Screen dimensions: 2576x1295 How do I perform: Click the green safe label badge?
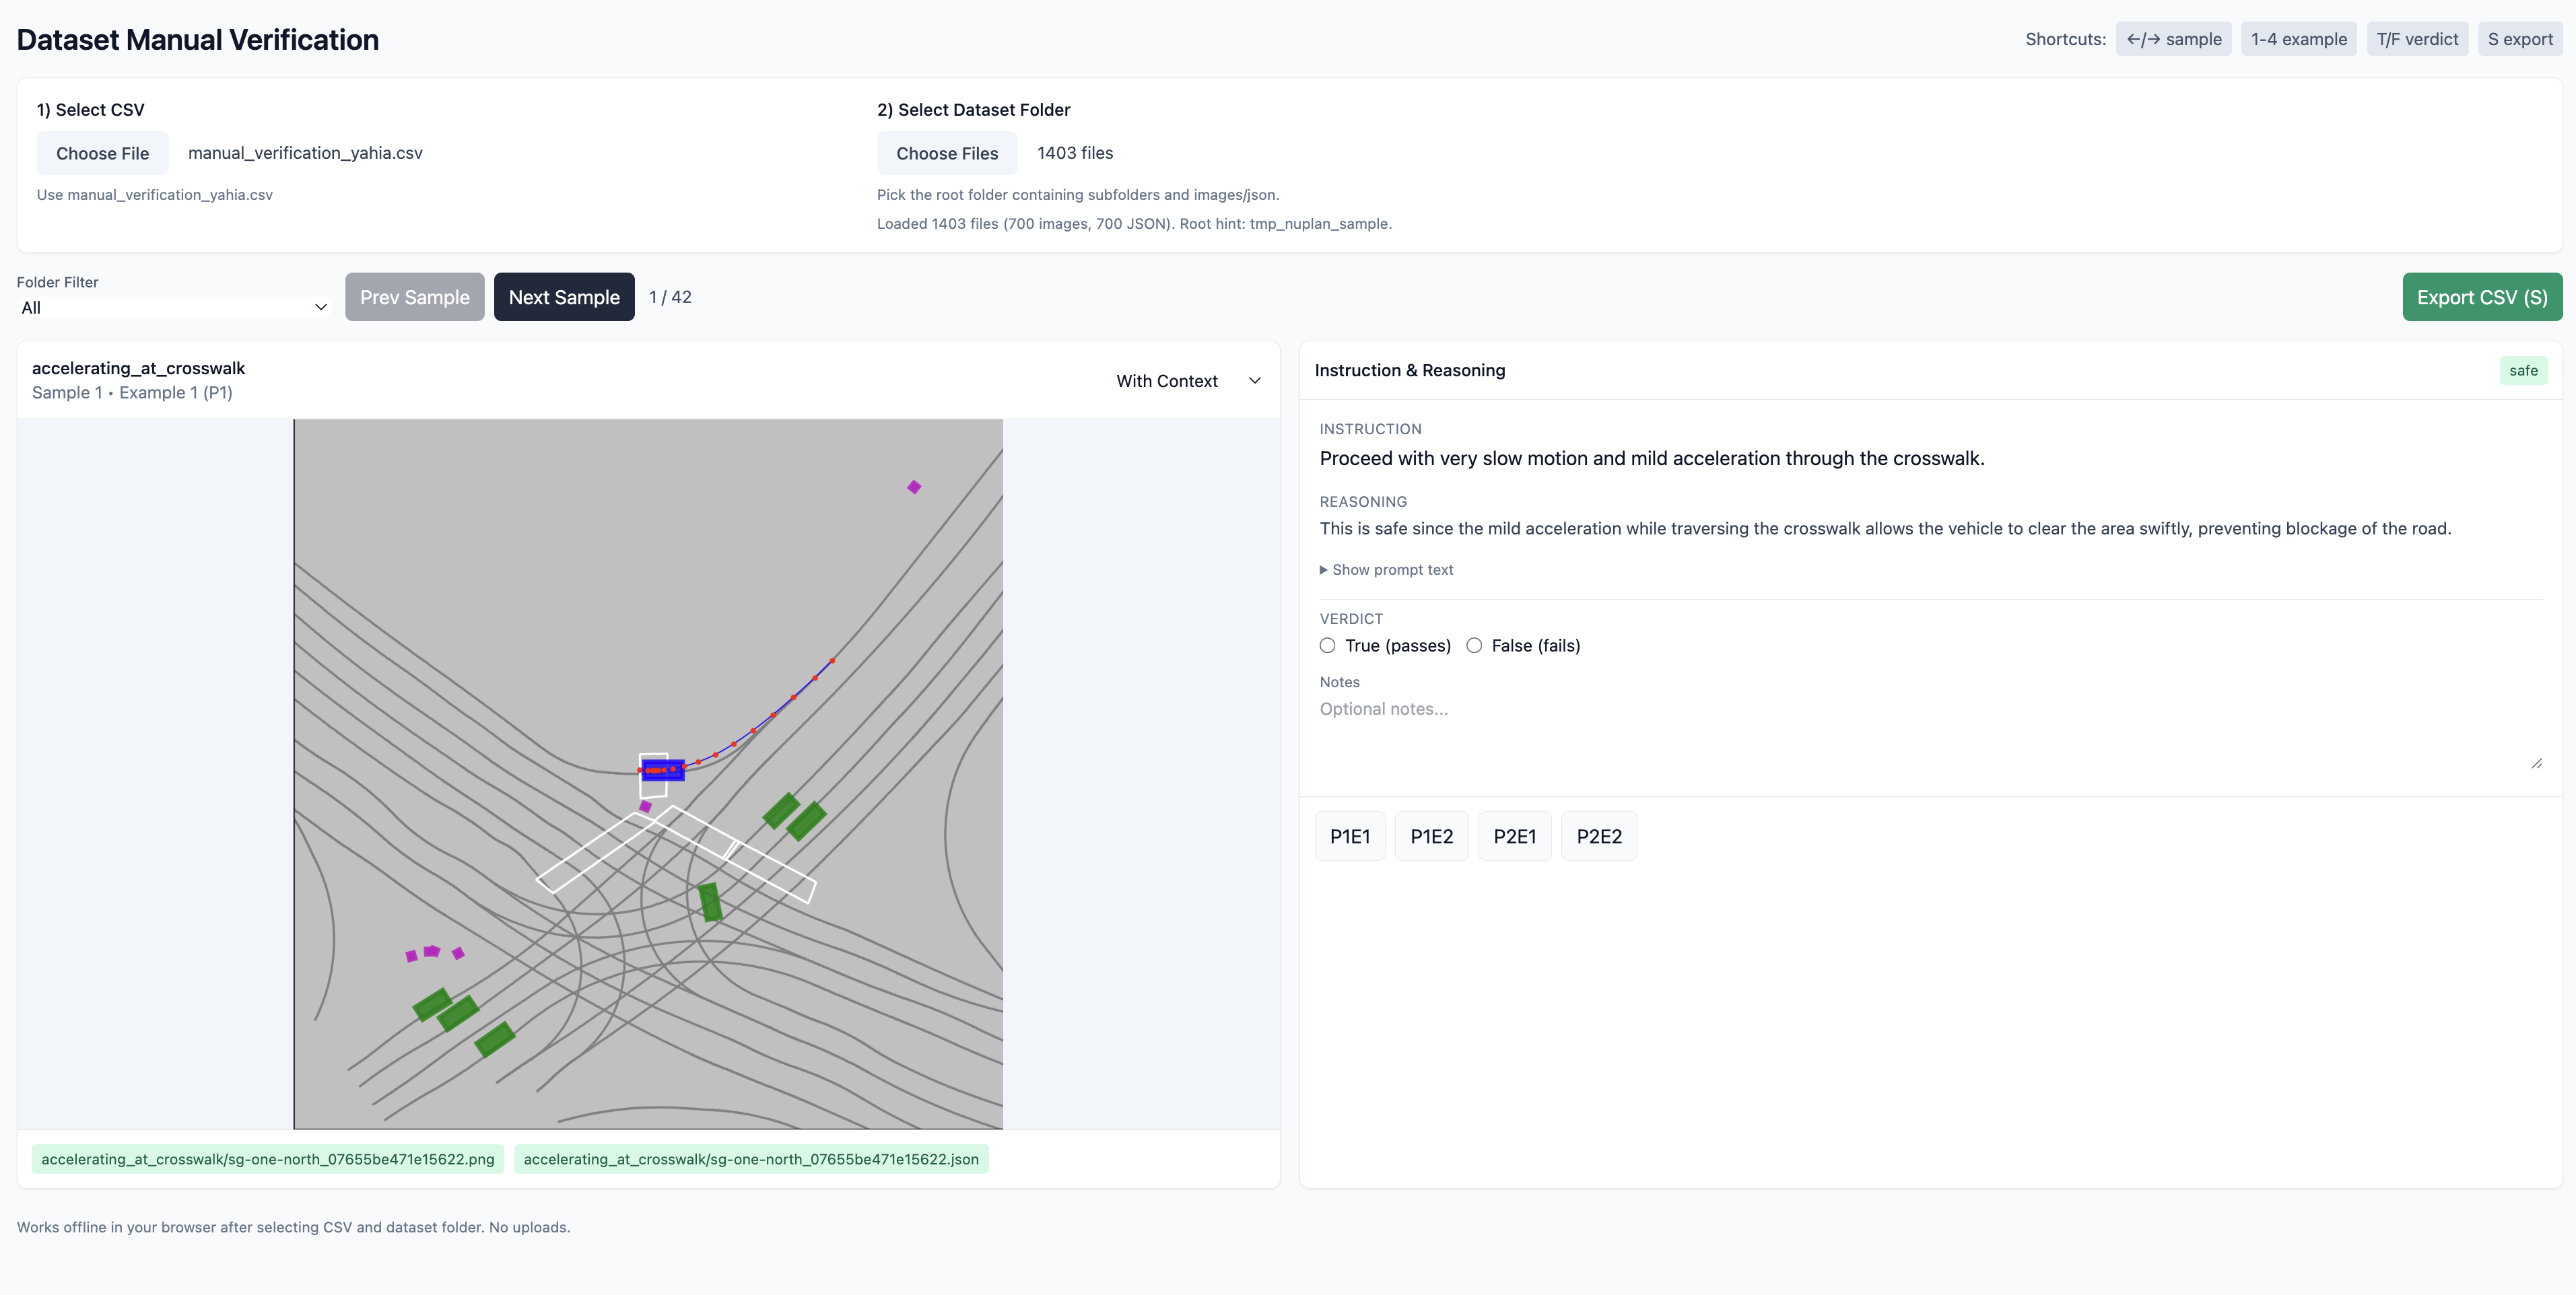(2522, 371)
